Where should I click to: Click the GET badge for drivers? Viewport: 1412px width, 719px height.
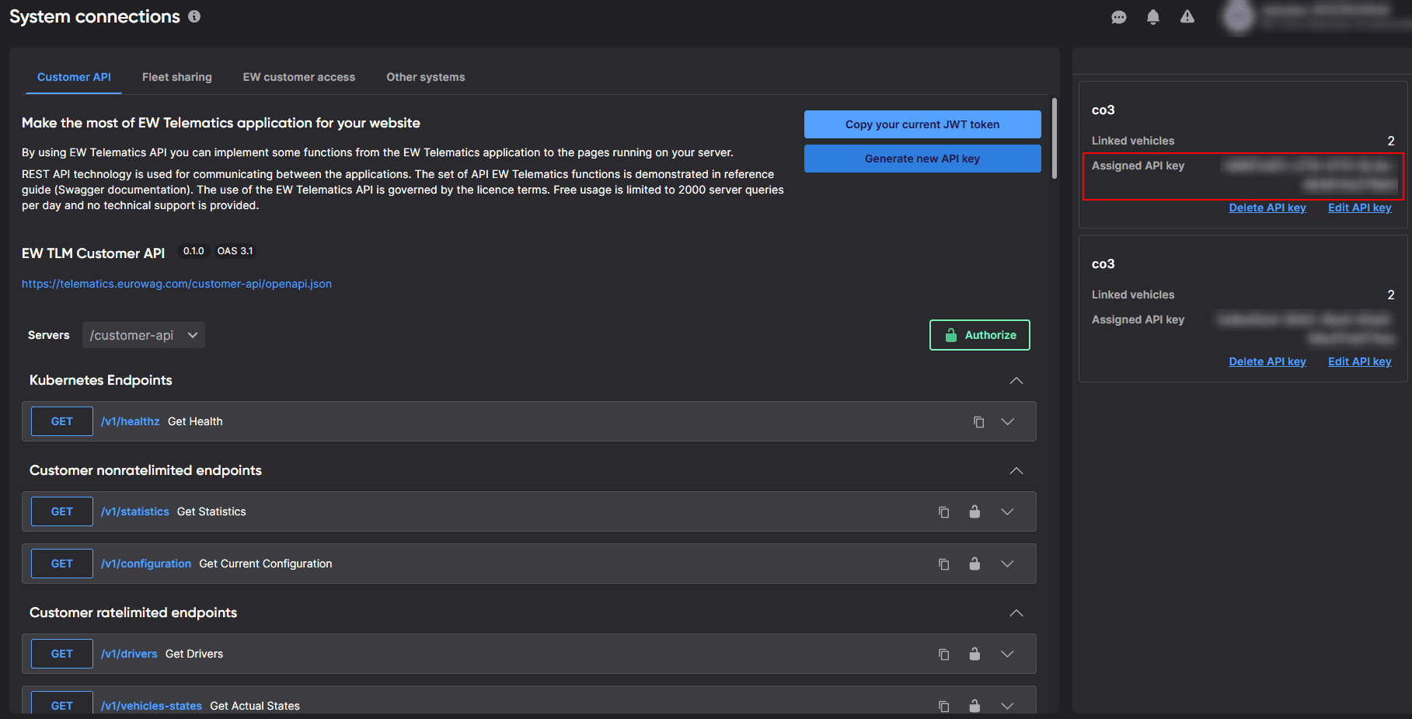click(x=62, y=654)
